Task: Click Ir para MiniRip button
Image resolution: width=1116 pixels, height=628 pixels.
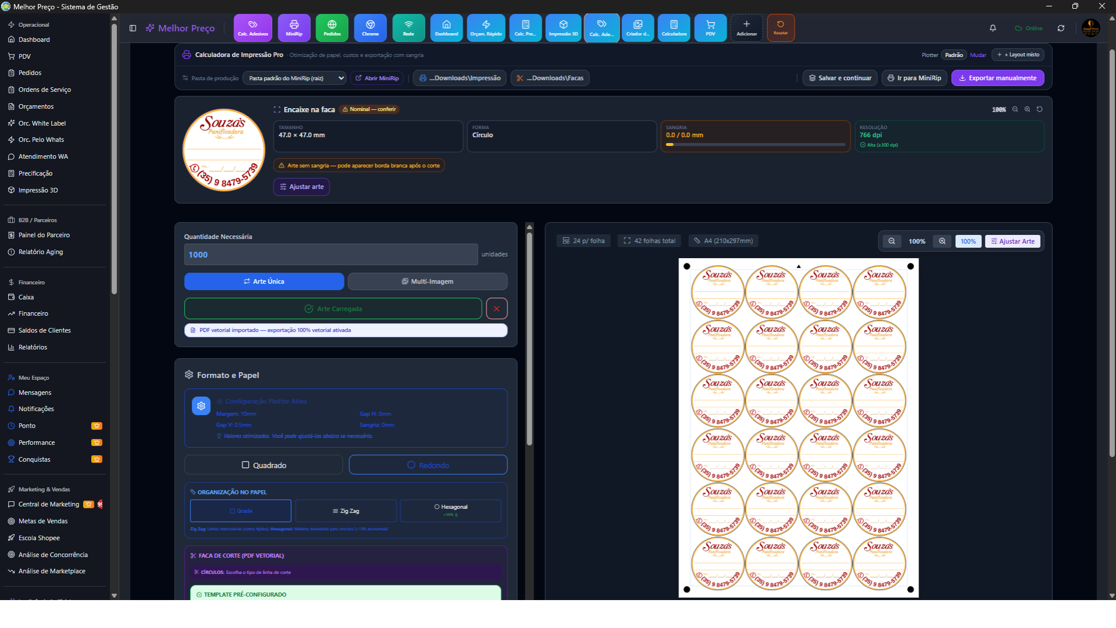Action: point(914,78)
